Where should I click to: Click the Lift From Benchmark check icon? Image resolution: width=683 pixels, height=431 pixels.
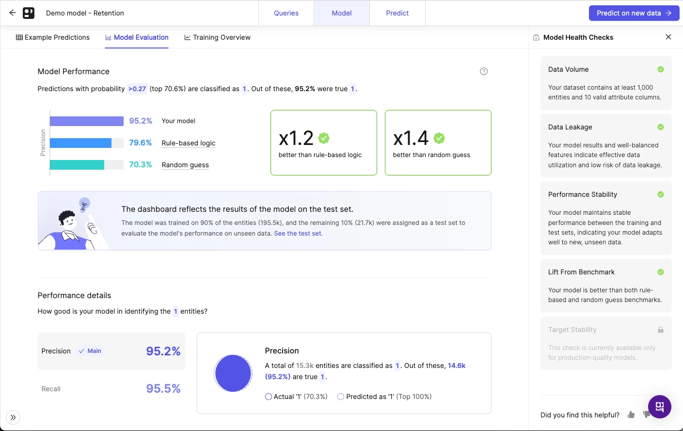click(660, 272)
